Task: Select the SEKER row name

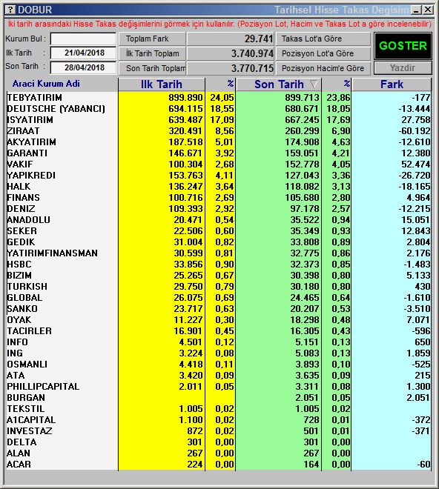Action: (22, 231)
